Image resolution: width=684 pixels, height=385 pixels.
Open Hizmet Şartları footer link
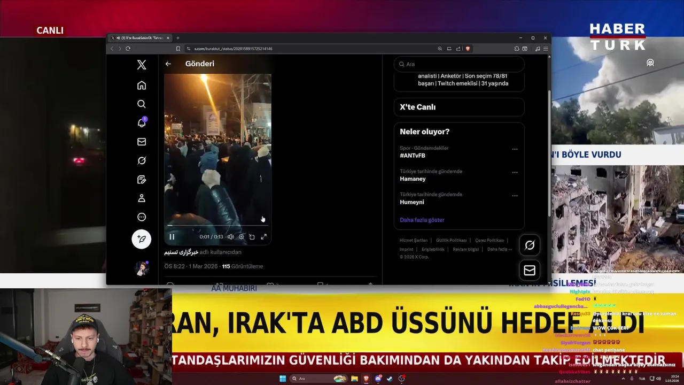(x=414, y=241)
